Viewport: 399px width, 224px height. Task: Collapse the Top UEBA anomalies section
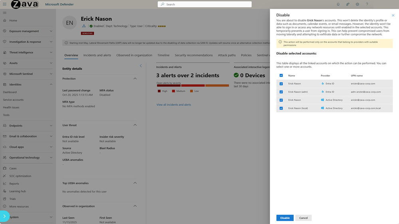click(x=135, y=183)
